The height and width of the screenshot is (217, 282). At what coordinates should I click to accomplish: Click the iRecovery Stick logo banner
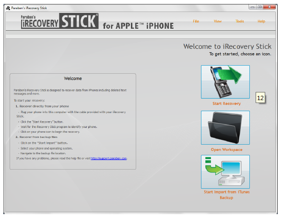point(59,21)
